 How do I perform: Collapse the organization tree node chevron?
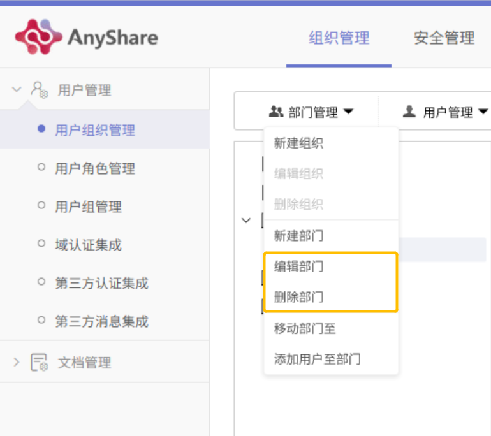pyautogui.click(x=246, y=221)
